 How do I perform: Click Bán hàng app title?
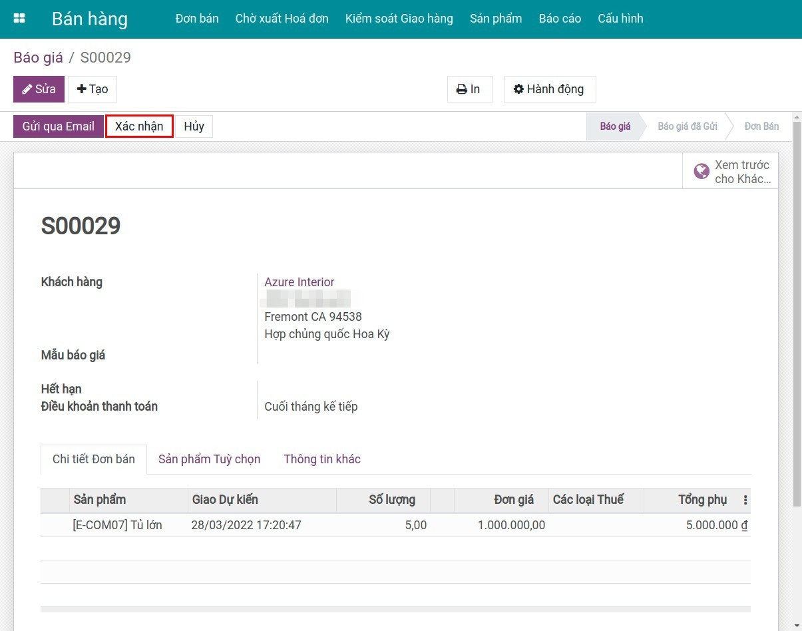pos(90,19)
